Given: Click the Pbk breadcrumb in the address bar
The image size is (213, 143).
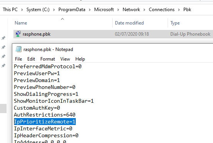Looking at the screenshot, I should (x=187, y=10).
